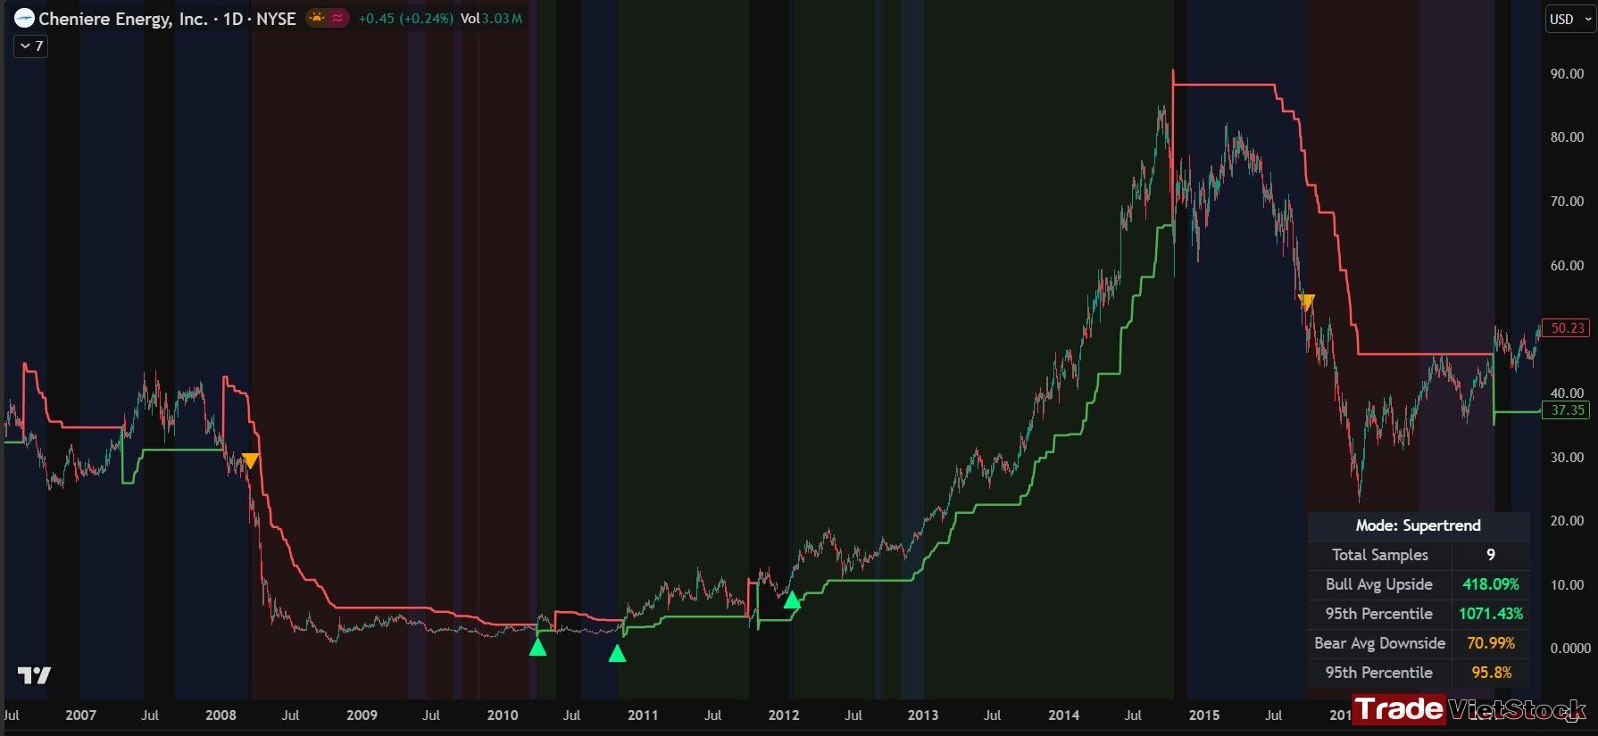Image resolution: width=1598 pixels, height=736 pixels.
Task: Click the 2010 label on time axis
Action: (x=503, y=715)
